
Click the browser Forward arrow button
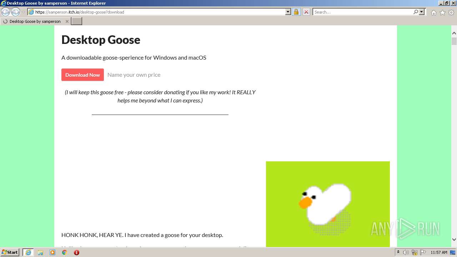(15, 12)
